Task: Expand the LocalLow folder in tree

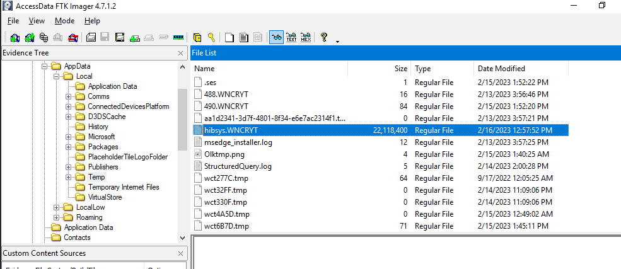Action: click(x=57, y=207)
